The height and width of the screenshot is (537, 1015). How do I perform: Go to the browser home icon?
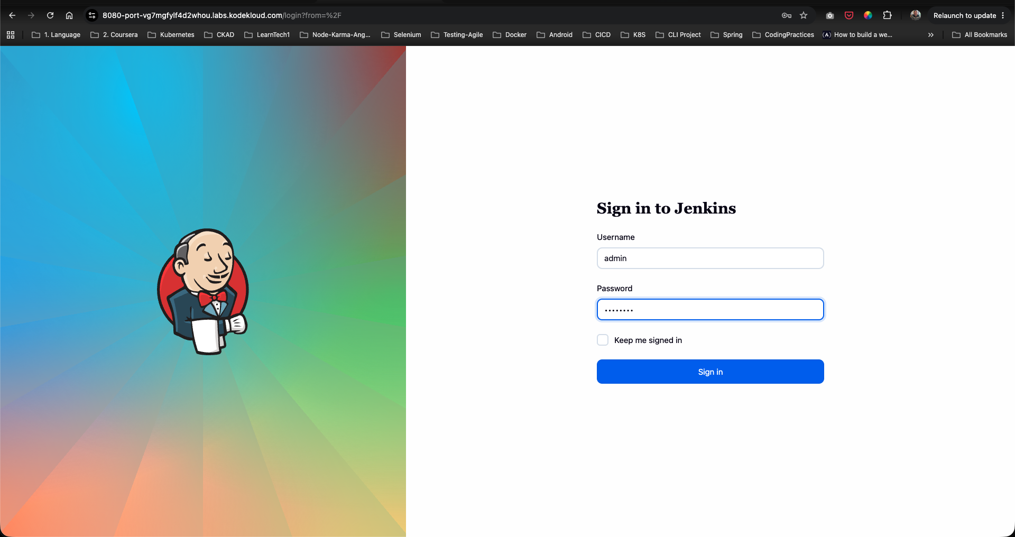pos(69,15)
